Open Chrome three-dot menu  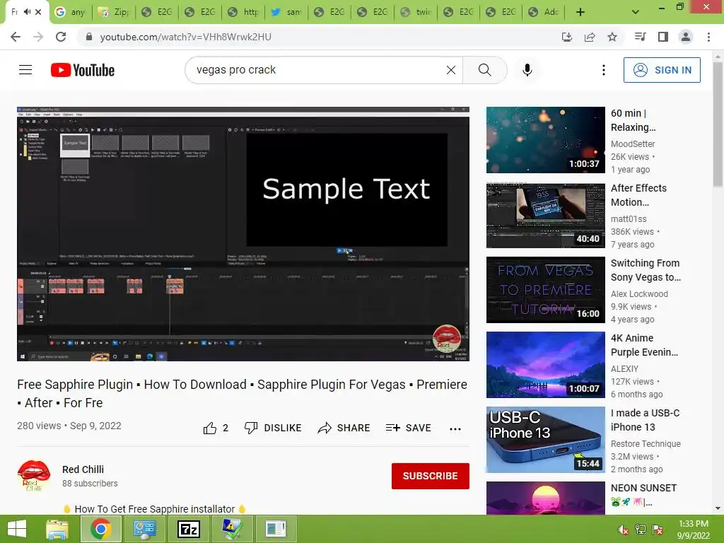708,37
